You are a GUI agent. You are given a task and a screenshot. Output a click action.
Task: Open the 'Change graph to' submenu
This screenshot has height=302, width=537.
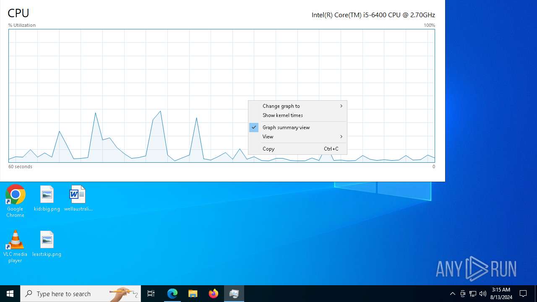(297, 106)
